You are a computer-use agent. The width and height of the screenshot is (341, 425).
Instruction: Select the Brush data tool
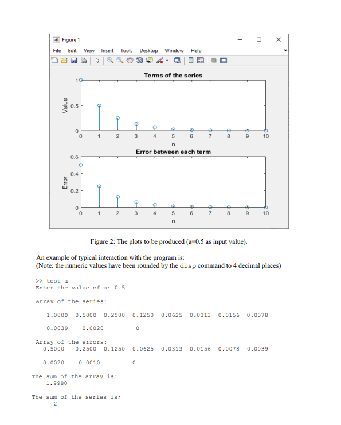pos(160,61)
